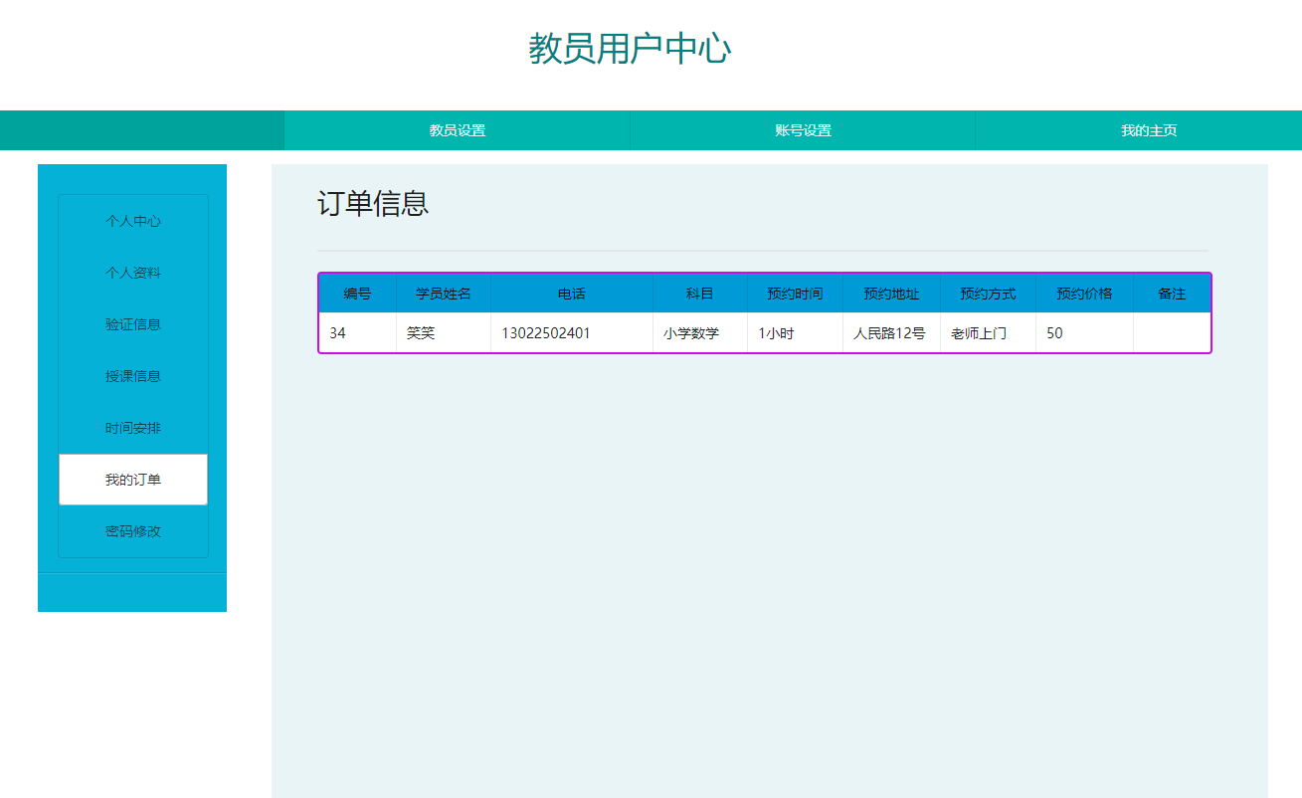The height and width of the screenshot is (798, 1302).
Task: Select 个人资料 from the sidebar
Action: (x=131, y=273)
